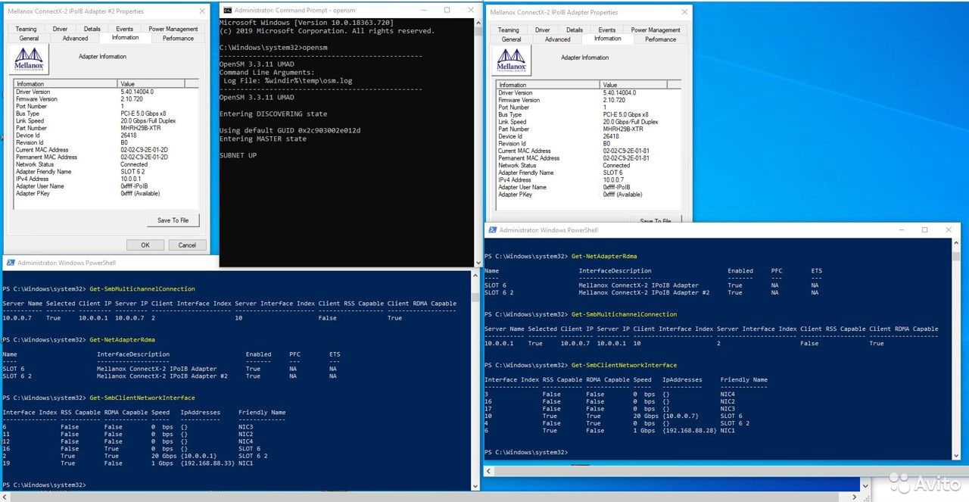
Task: Open Details tab in Adapter #2 Properties
Action: coord(92,29)
